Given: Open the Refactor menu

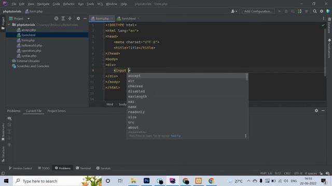Looking at the screenshot, I should coord(69,4).
